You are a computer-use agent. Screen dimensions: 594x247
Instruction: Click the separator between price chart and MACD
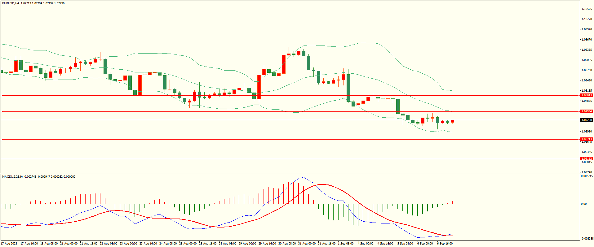pos(290,173)
